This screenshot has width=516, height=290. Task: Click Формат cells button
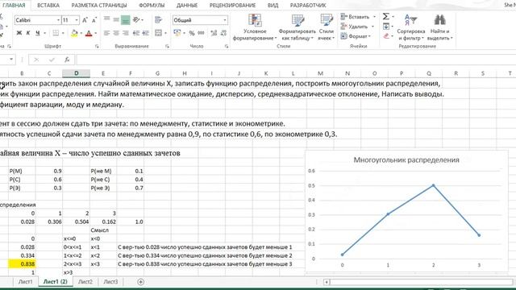(355, 36)
